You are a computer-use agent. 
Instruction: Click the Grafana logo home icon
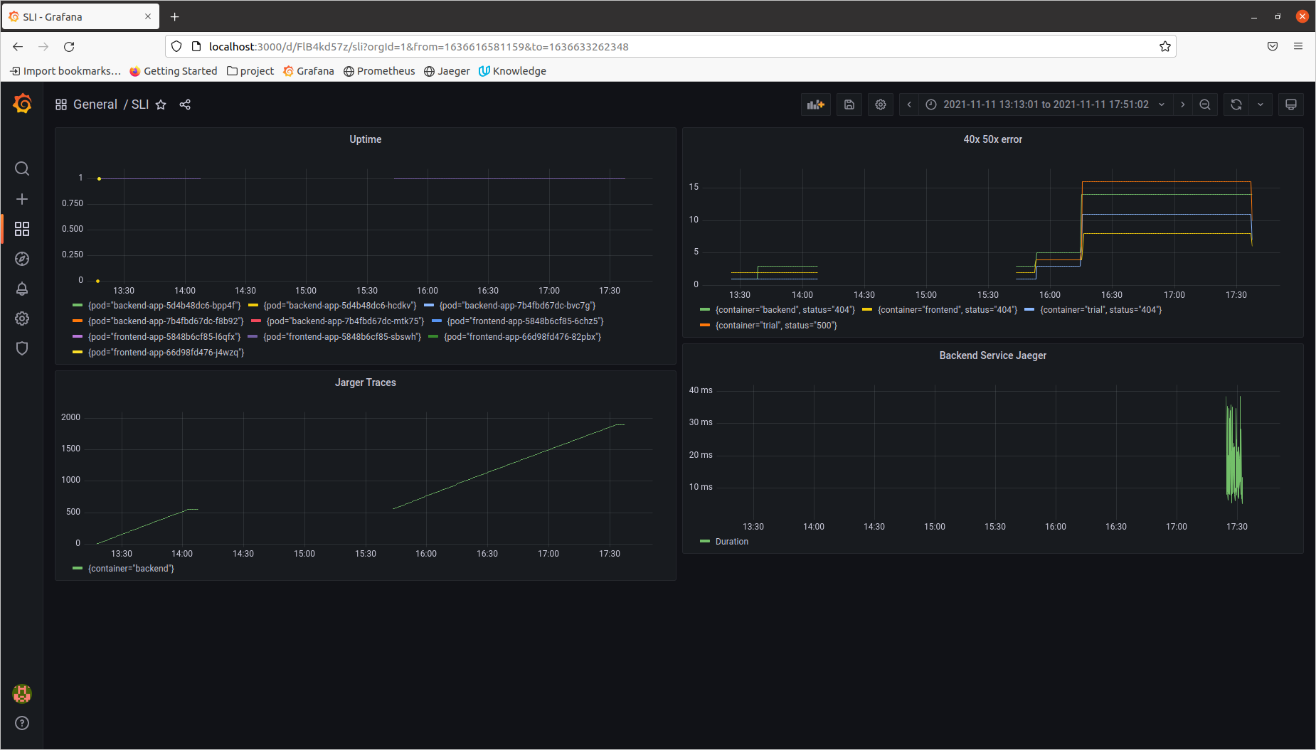point(22,104)
